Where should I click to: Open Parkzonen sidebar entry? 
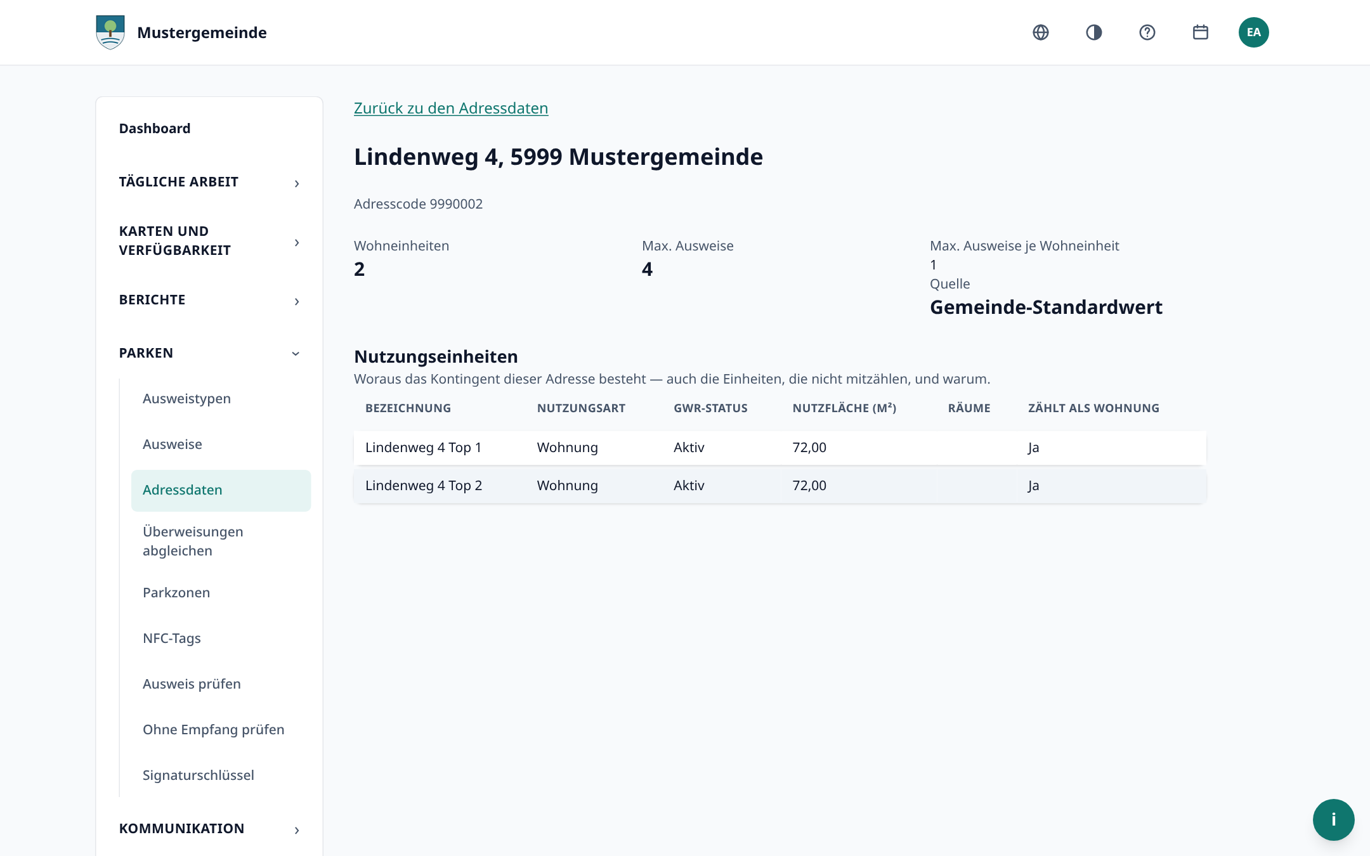pos(176,593)
